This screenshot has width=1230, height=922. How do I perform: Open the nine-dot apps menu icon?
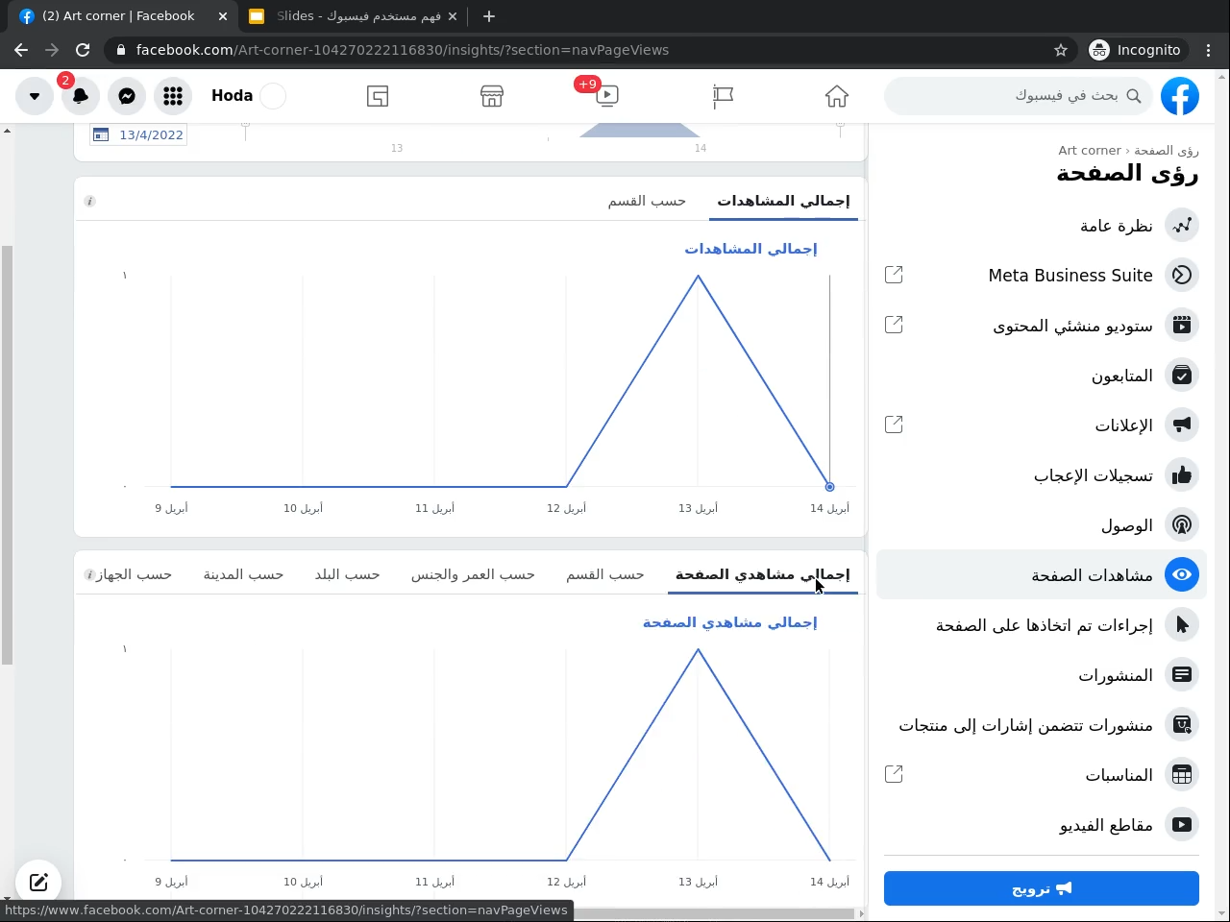pos(173,96)
